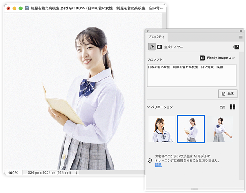Open the status bar info arrow menu
The image size is (246, 193).
coord(77,173)
